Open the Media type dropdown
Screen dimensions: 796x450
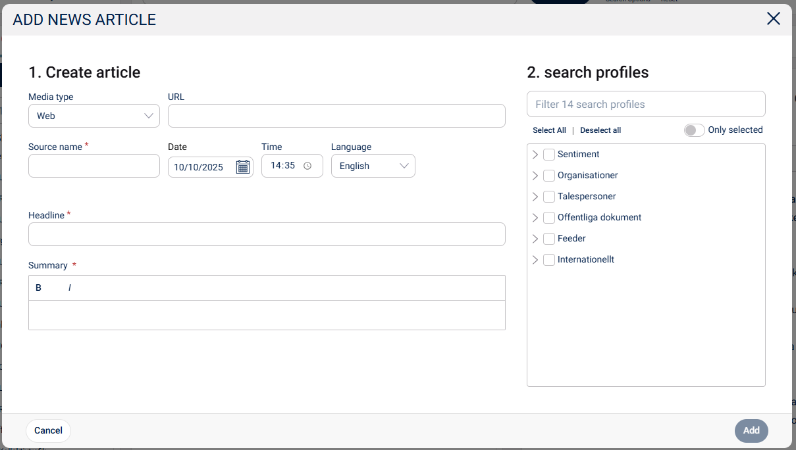click(x=94, y=116)
